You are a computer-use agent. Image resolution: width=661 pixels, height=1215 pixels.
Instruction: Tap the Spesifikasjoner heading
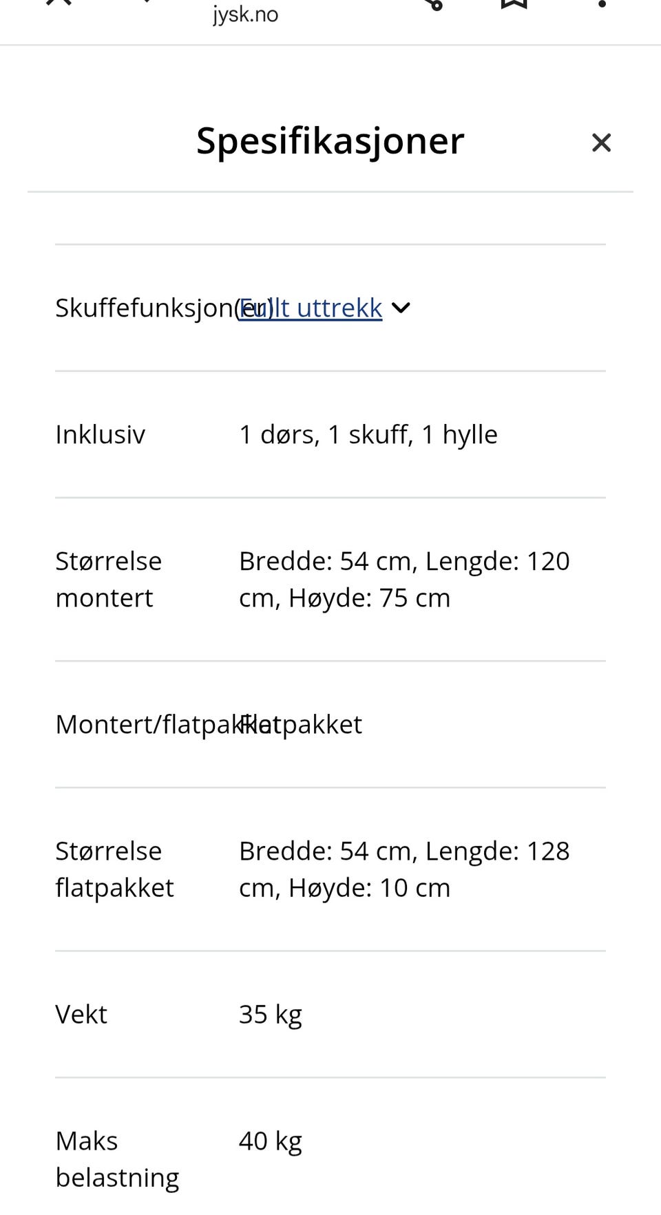click(330, 141)
